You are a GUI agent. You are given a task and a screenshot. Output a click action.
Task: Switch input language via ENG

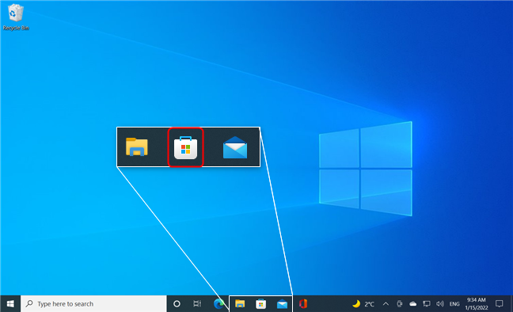454,304
